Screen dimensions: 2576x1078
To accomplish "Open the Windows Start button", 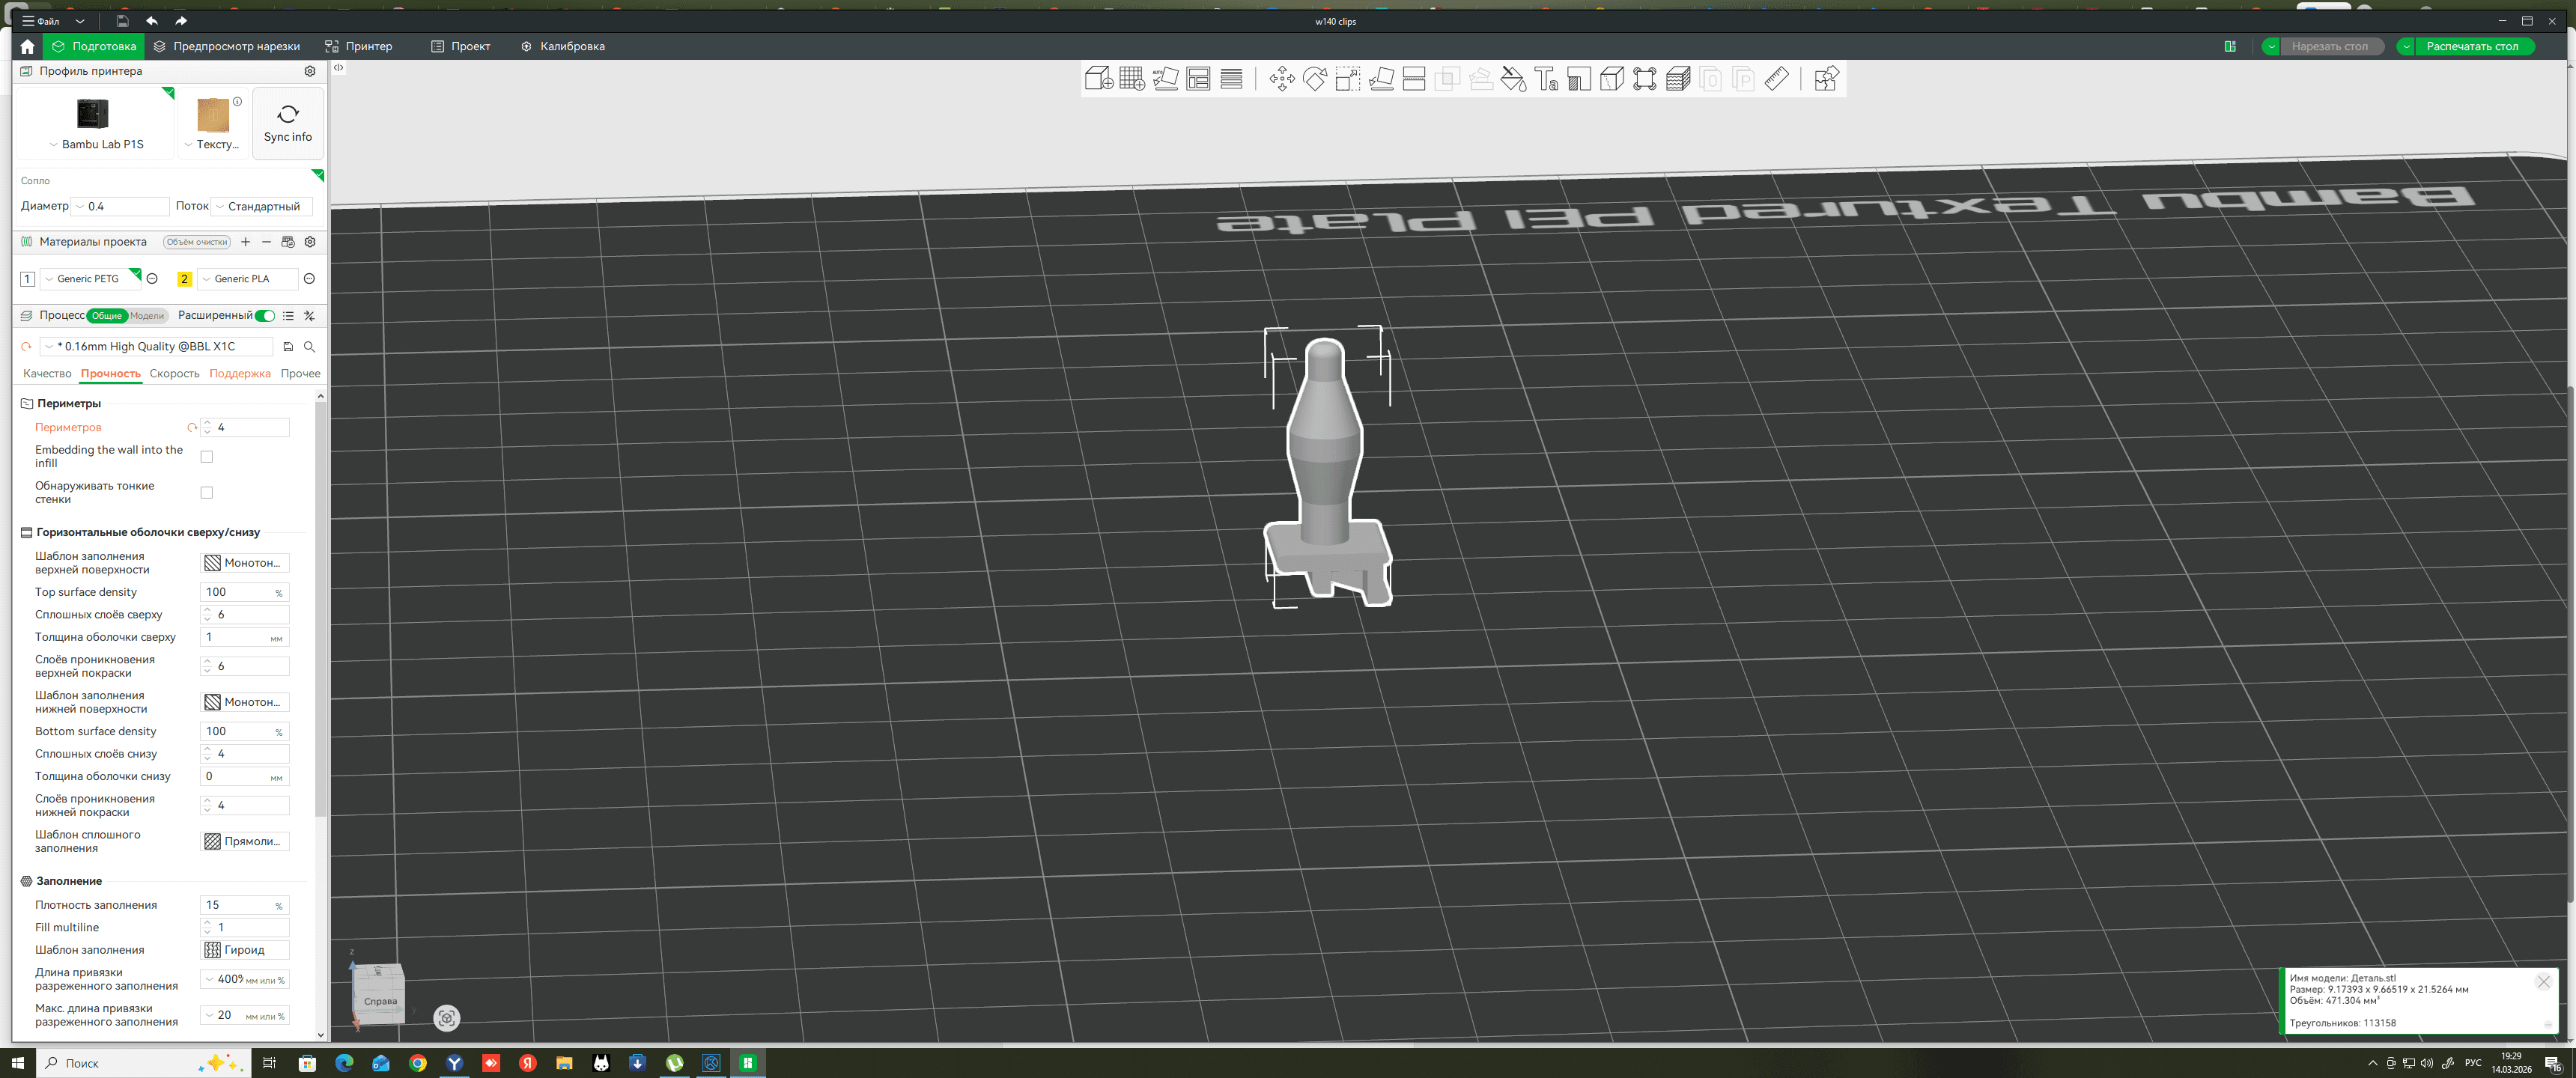I will [18, 1063].
